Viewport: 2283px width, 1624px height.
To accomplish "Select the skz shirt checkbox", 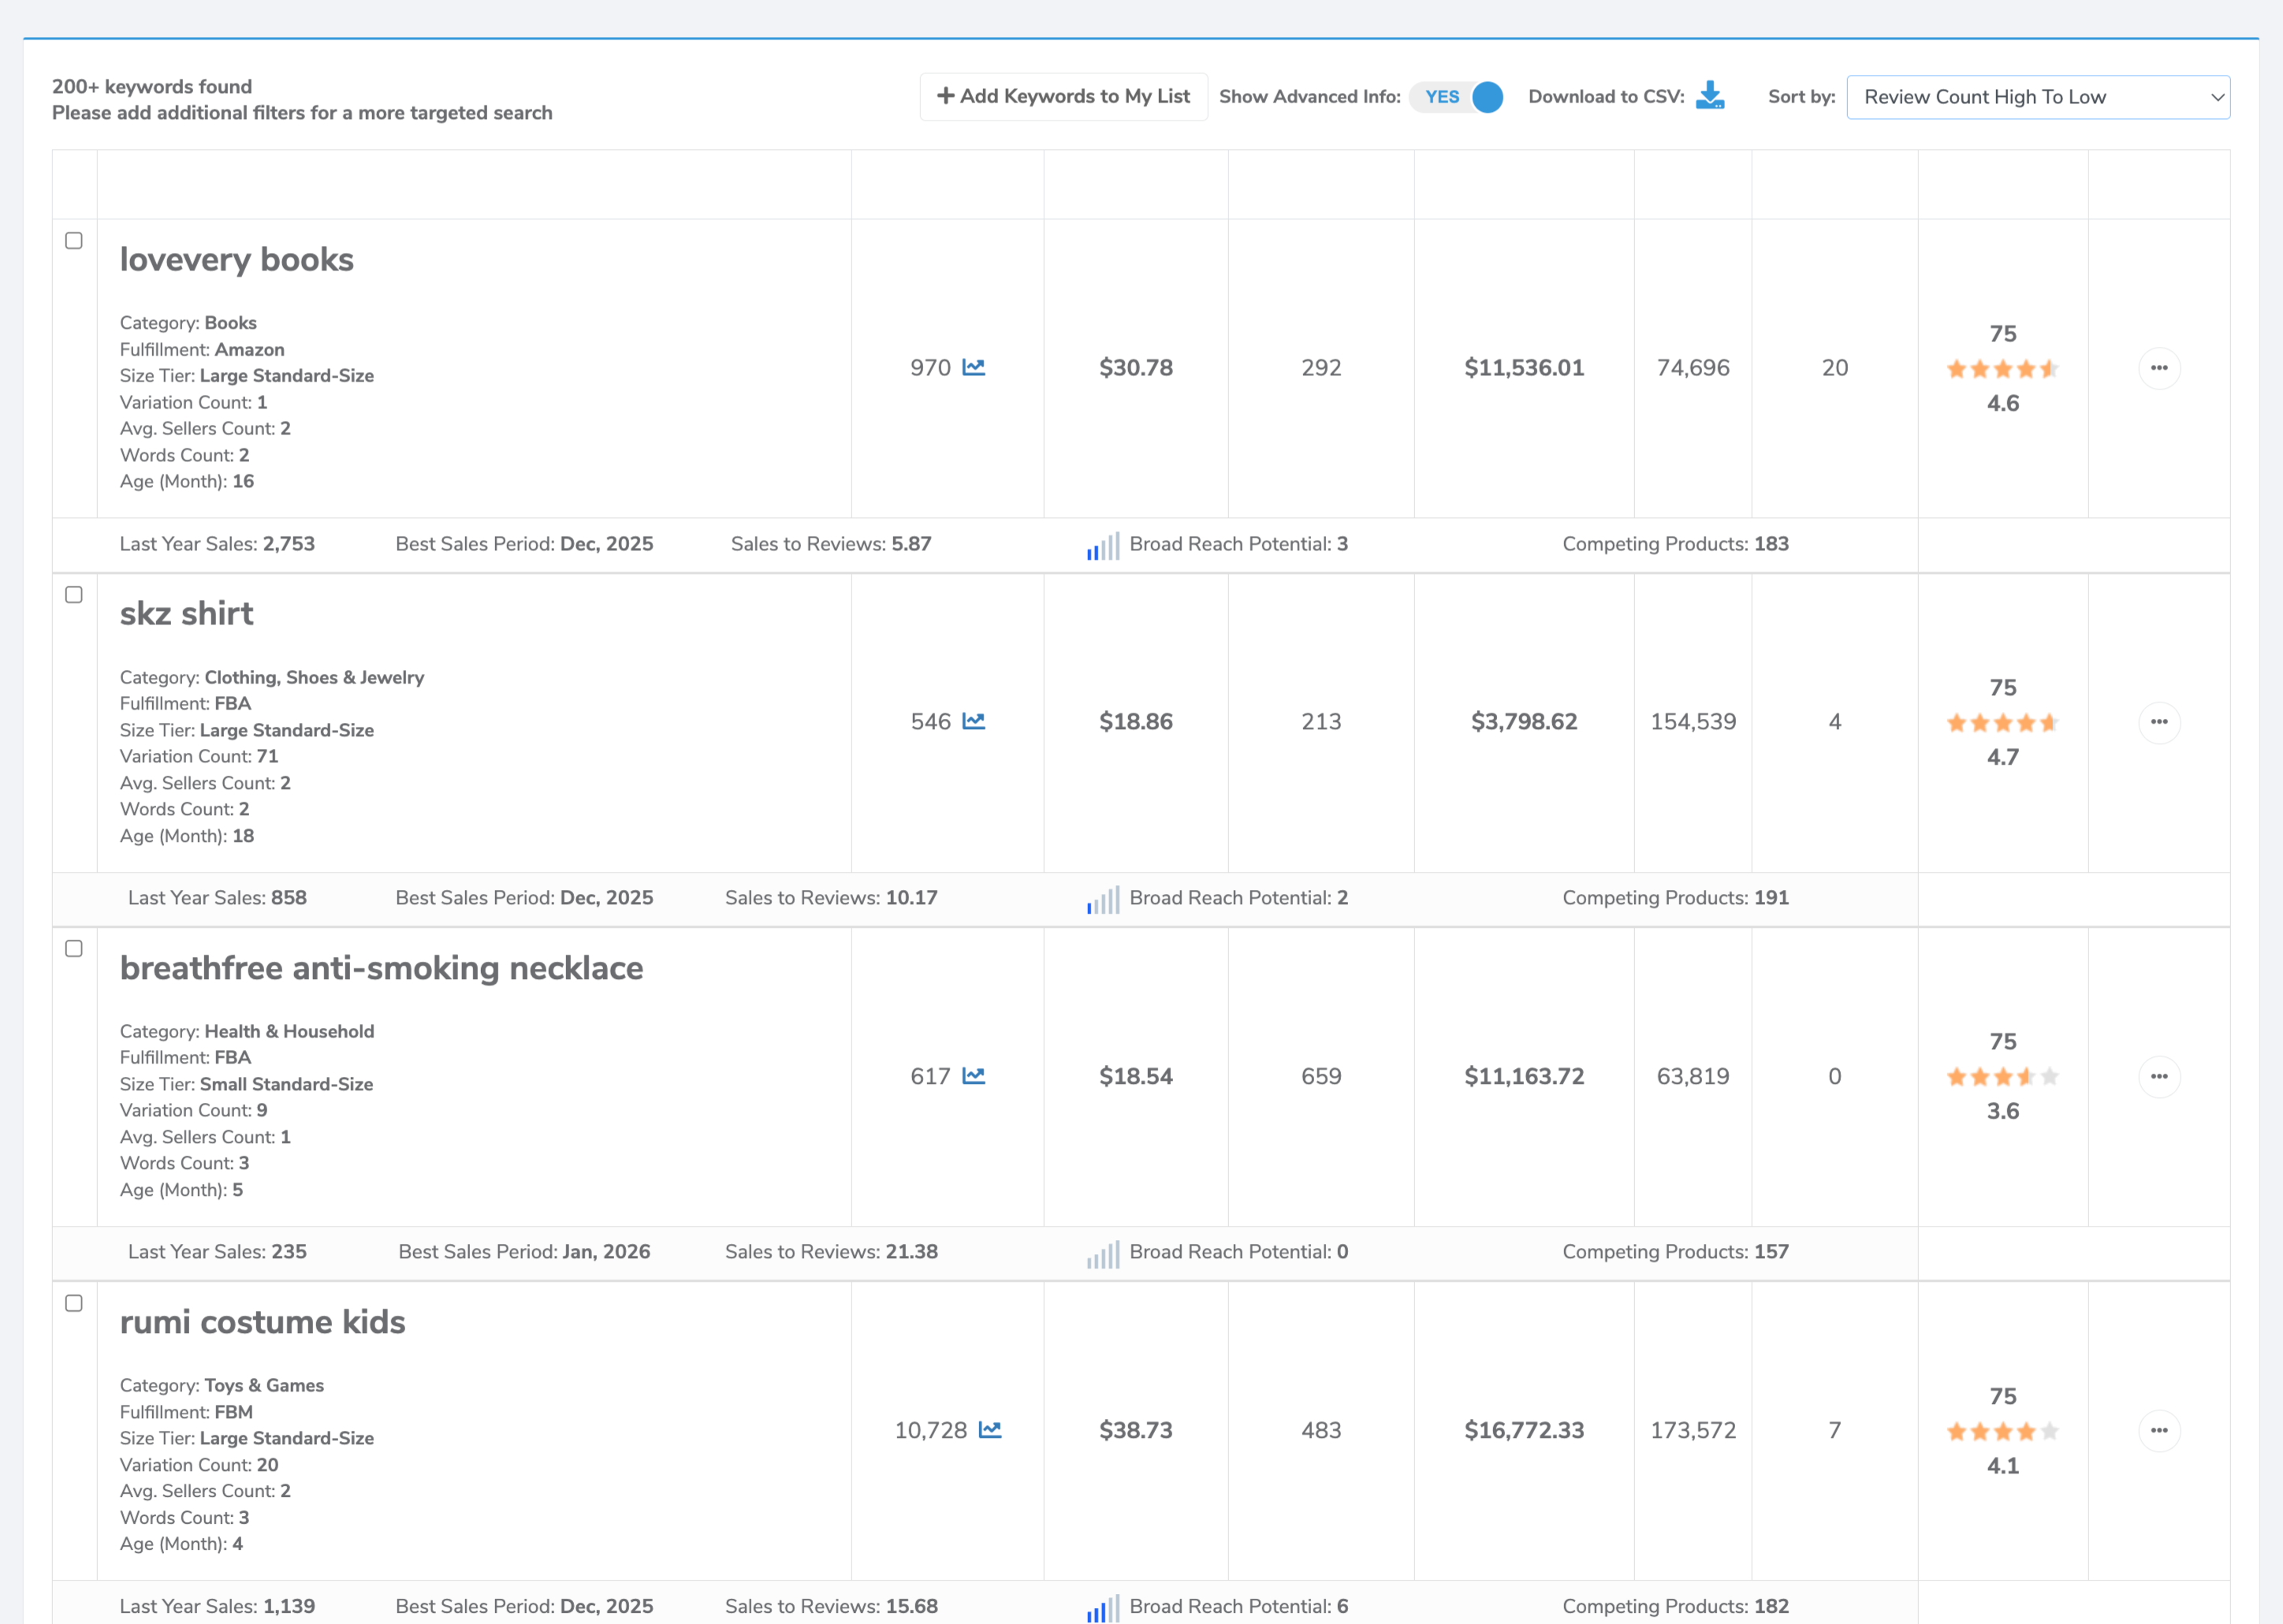I will point(74,595).
